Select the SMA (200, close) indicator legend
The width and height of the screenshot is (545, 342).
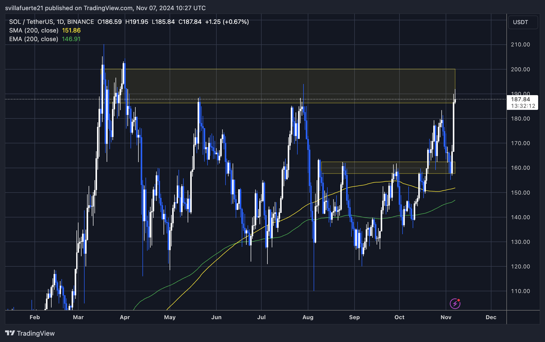34,30
